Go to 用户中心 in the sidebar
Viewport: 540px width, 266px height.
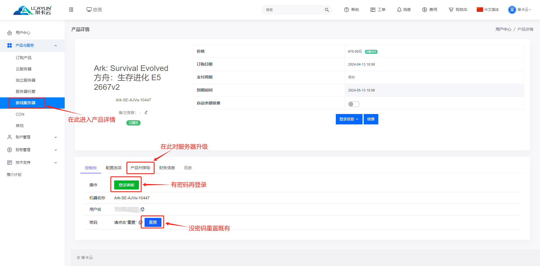click(x=23, y=33)
